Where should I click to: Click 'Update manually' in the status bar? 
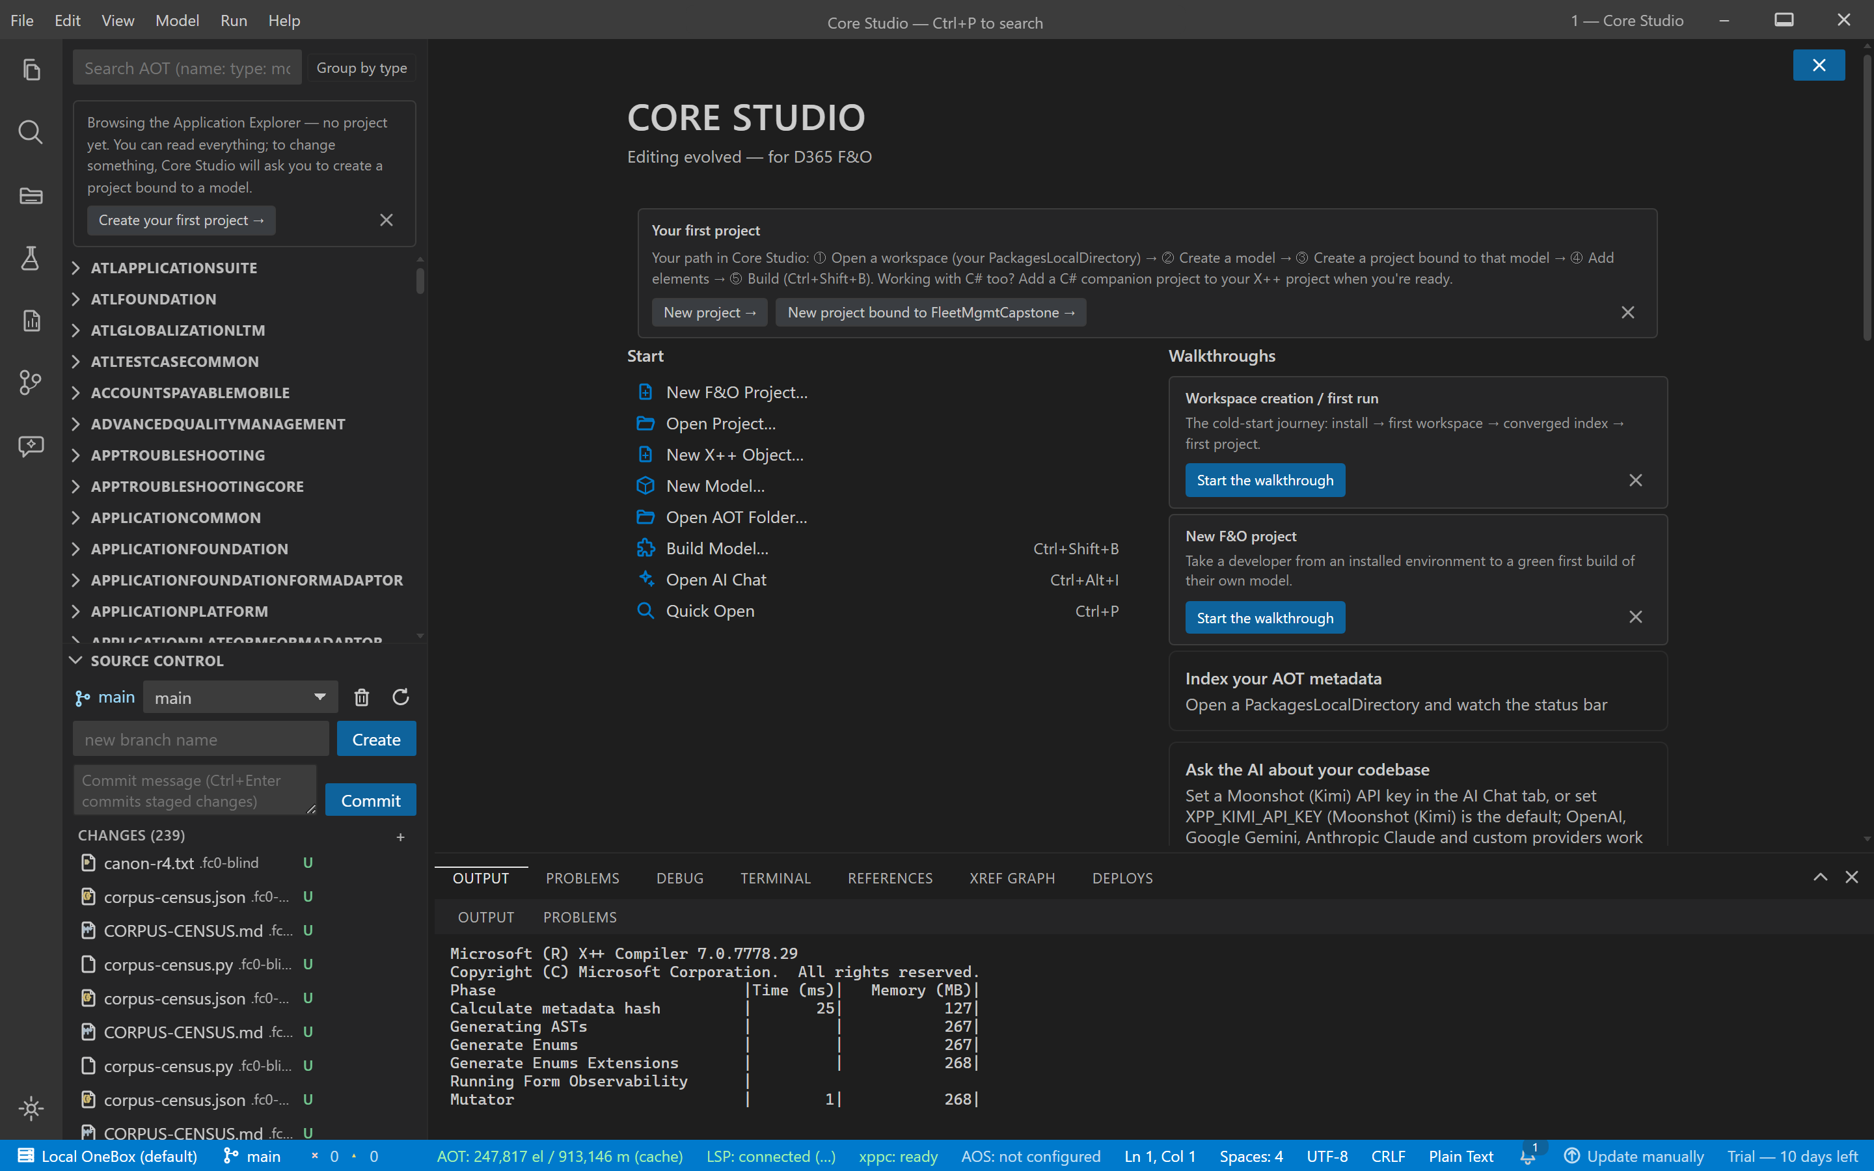[1634, 1155]
